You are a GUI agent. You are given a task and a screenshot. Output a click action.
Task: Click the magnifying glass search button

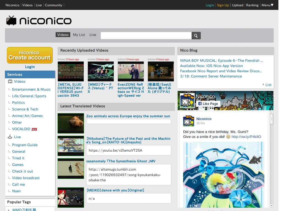[196, 35]
